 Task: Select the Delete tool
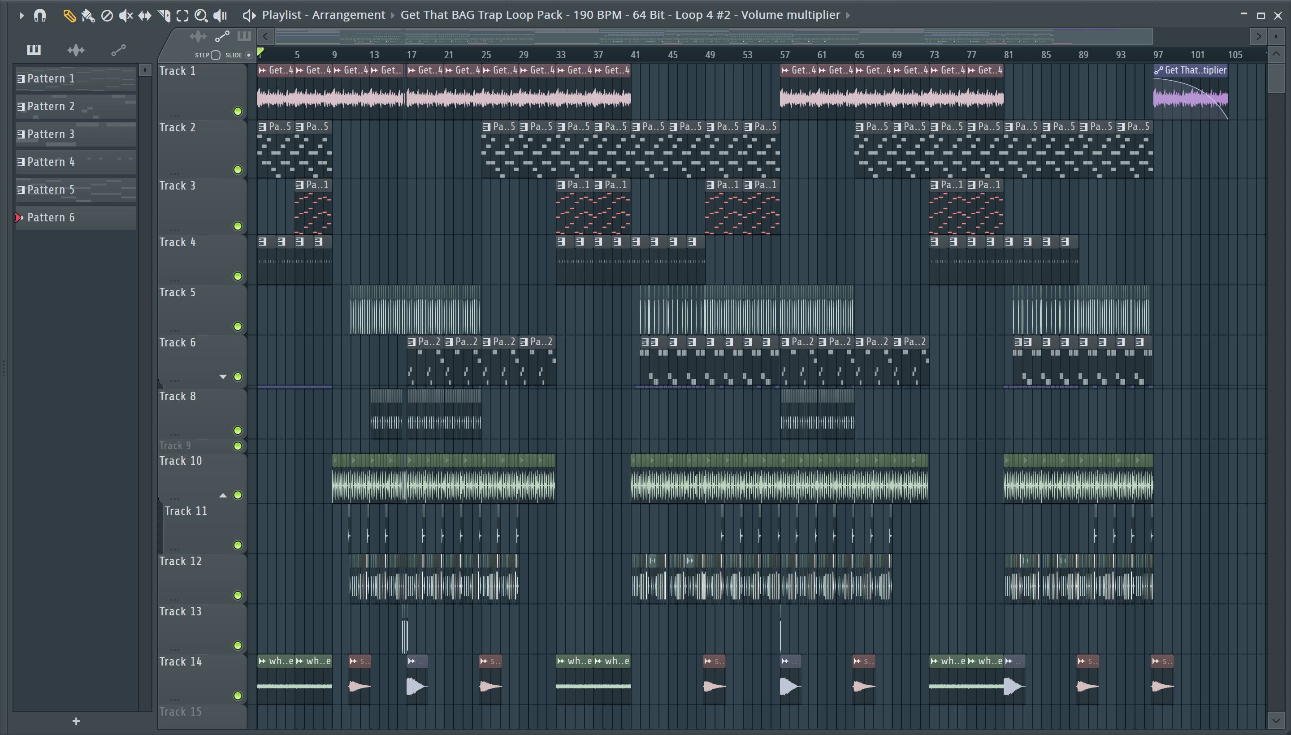coord(107,16)
